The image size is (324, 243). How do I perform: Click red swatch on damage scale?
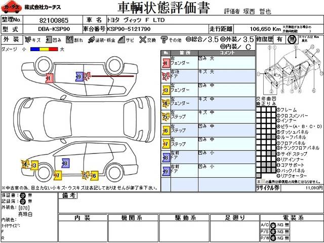53,49
